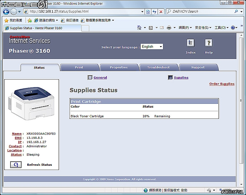Click the icon beside General

[x=90, y=77]
